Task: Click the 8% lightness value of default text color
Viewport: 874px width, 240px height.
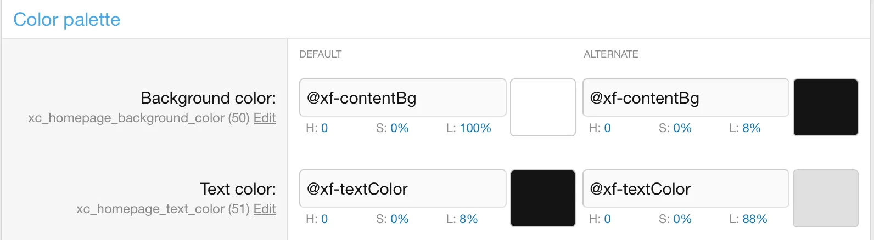Action: click(x=469, y=219)
